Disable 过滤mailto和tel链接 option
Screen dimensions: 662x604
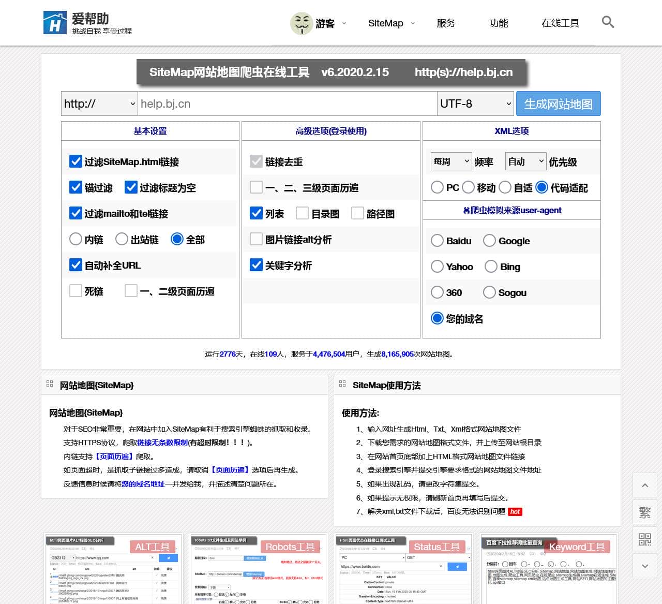pyautogui.click(x=76, y=213)
